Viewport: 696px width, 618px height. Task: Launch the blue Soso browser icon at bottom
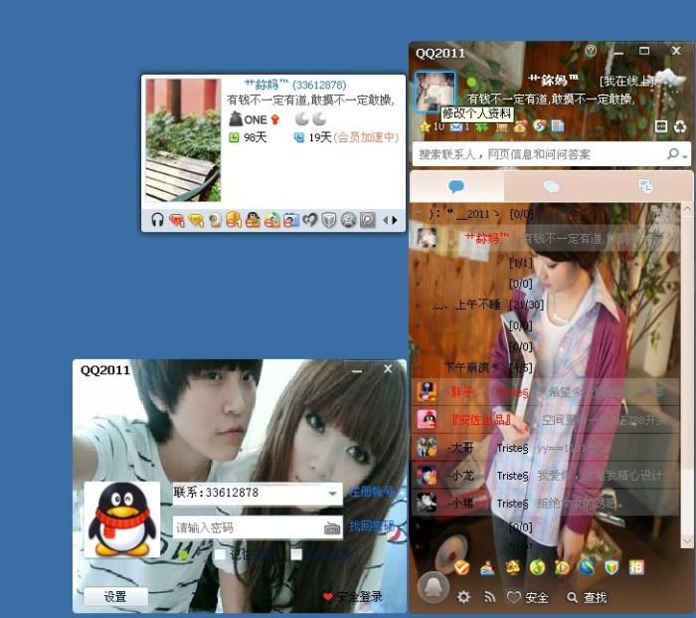(587, 567)
